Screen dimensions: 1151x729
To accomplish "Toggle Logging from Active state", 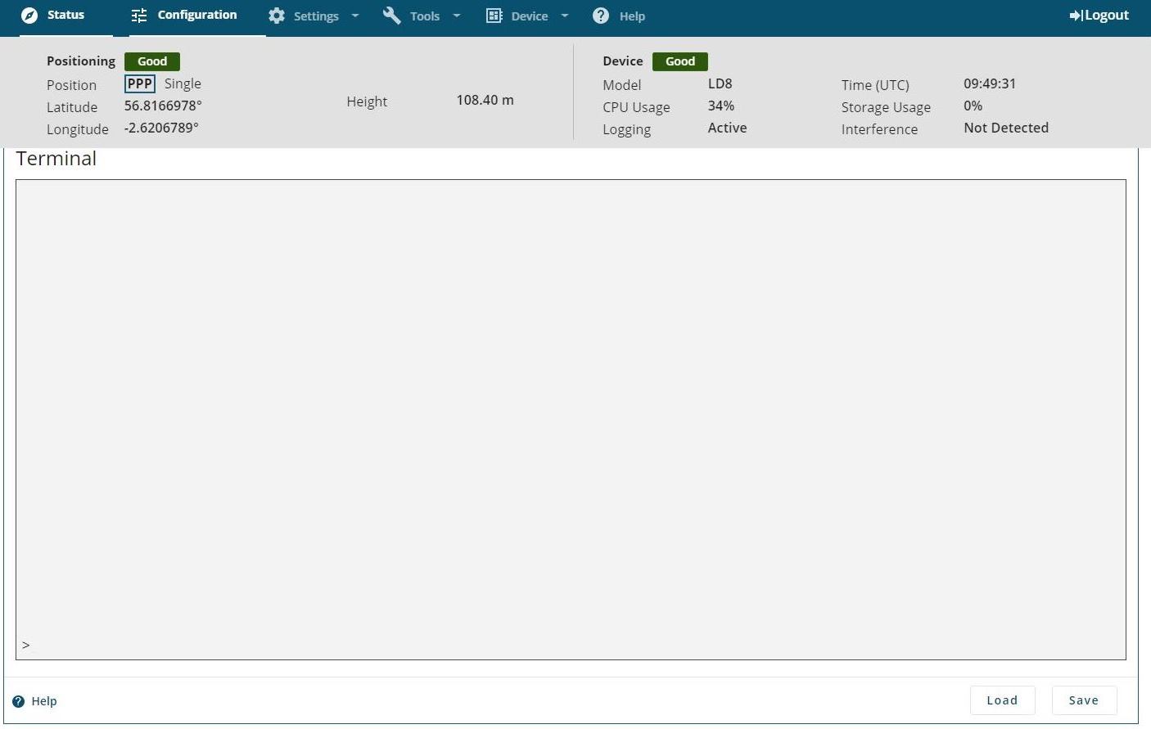I will tap(727, 128).
